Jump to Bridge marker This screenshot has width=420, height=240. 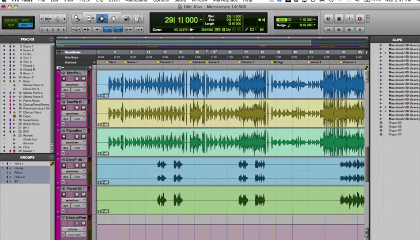pyautogui.click(x=277, y=62)
